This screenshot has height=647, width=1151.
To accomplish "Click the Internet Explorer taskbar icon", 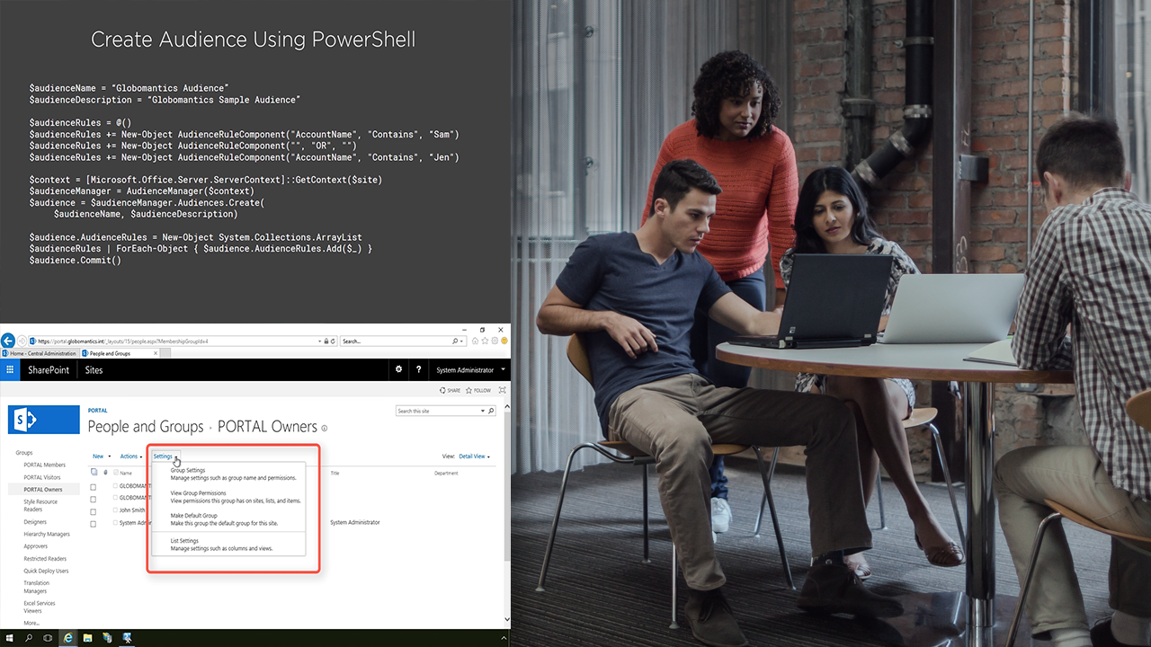I will 68,638.
